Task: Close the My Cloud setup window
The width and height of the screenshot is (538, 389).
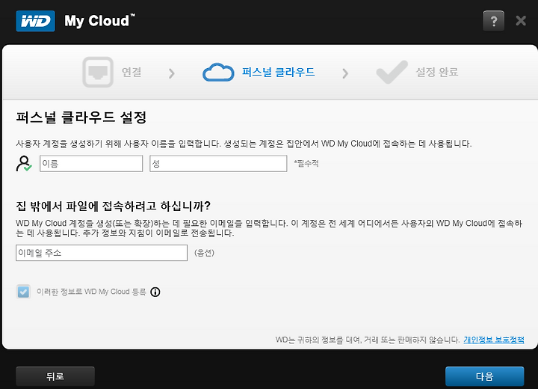Action: point(521,21)
